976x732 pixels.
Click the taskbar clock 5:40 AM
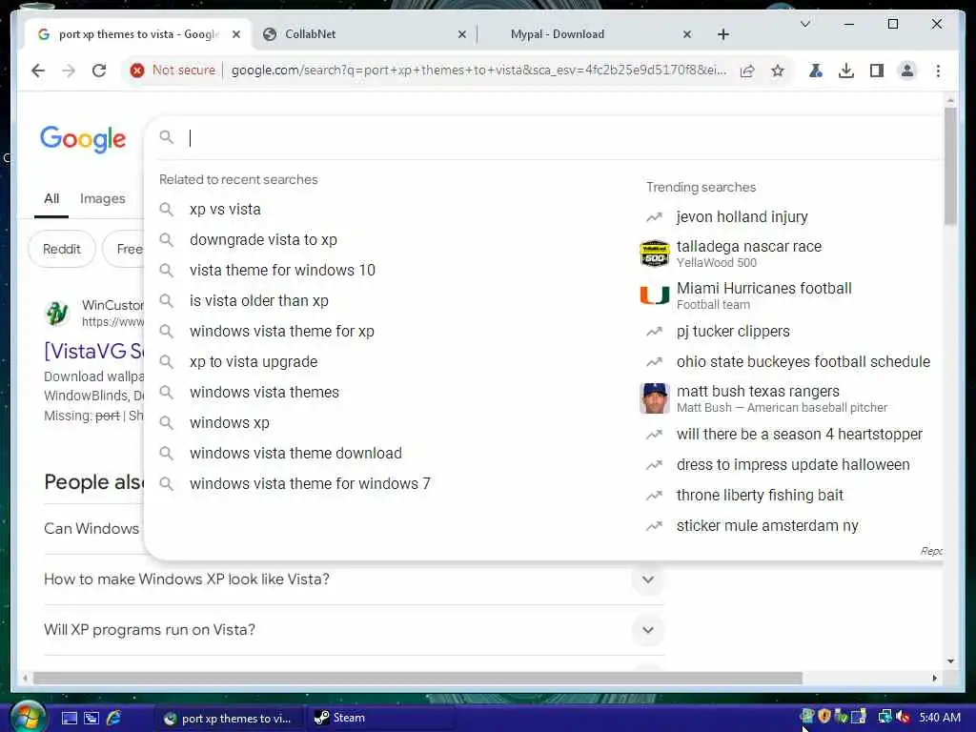click(940, 718)
